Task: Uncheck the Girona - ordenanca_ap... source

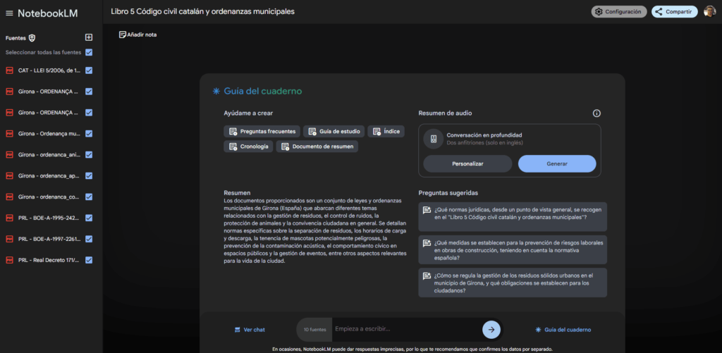Action: (89, 176)
